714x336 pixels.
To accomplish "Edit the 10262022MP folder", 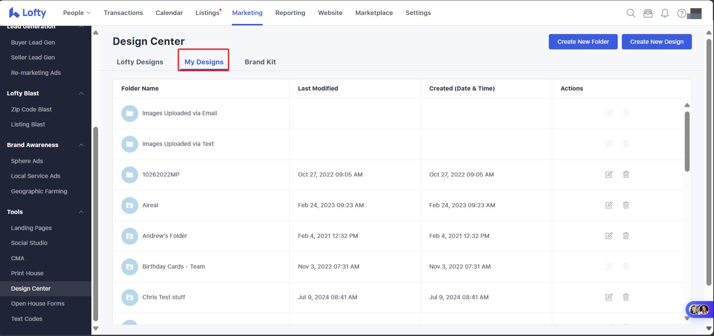I will tap(609, 174).
